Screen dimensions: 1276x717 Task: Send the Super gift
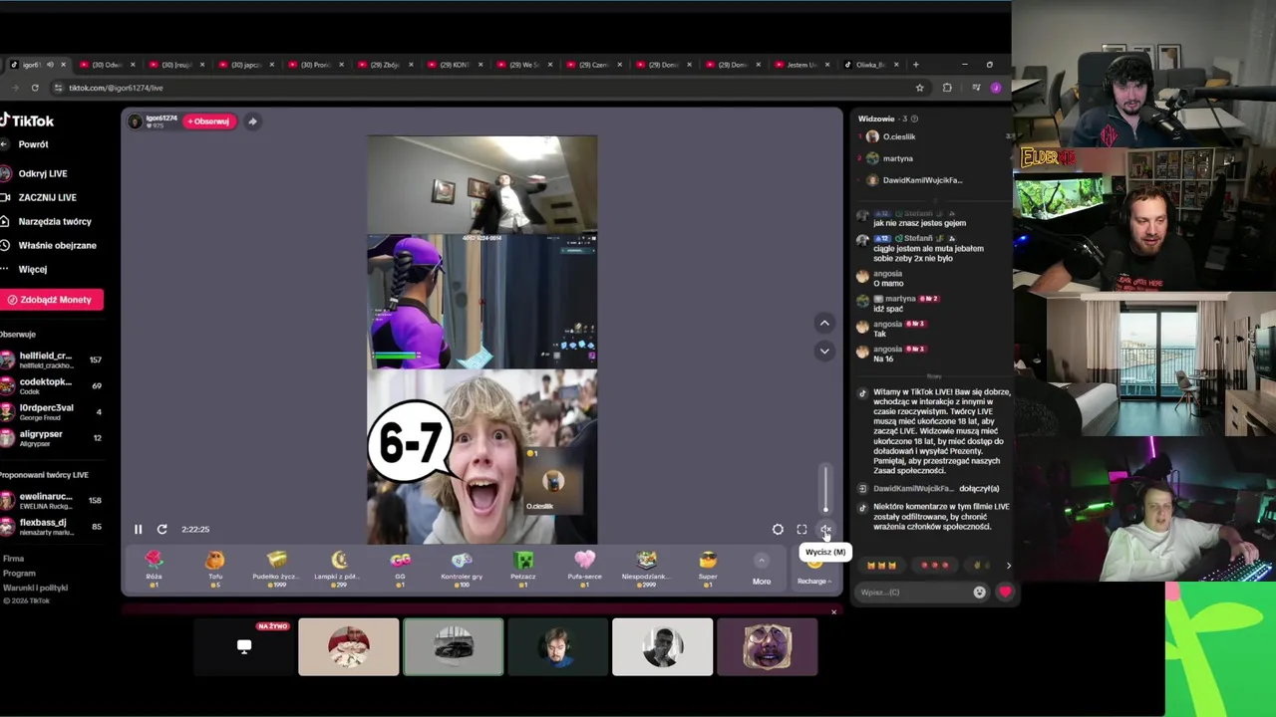tap(708, 568)
